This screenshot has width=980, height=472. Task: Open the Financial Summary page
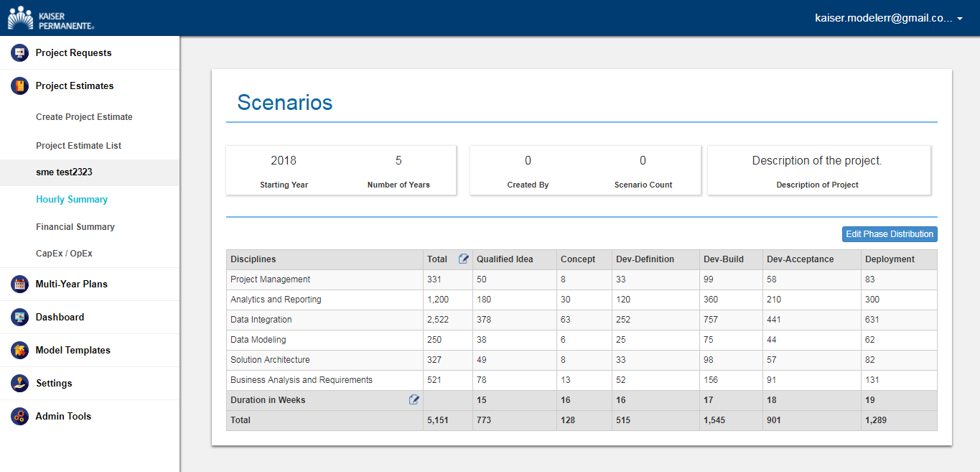[75, 227]
